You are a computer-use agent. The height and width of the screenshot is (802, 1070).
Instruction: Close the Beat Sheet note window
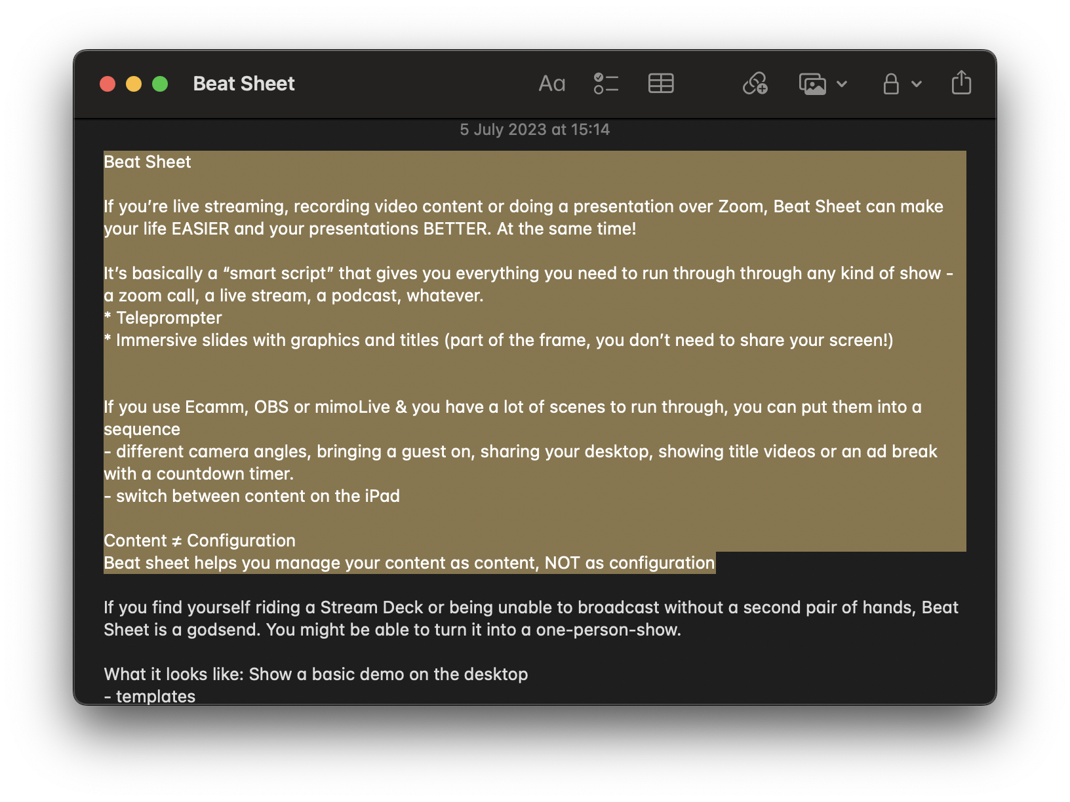tap(108, 84)
